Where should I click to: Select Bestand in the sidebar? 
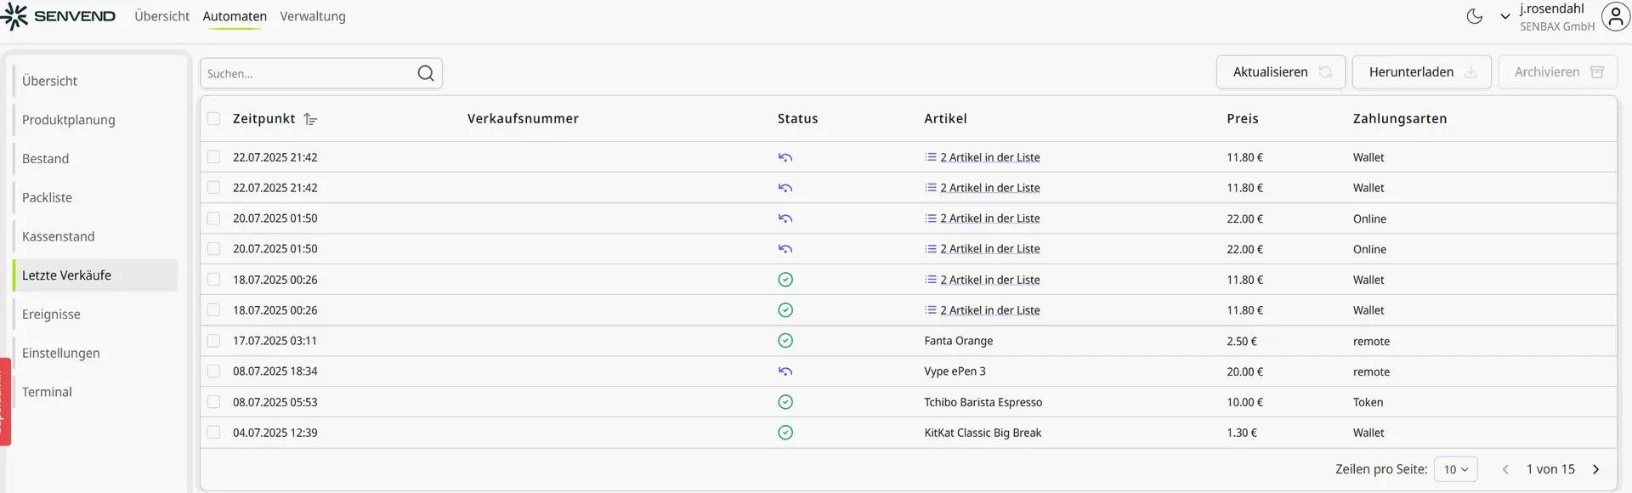95,159
